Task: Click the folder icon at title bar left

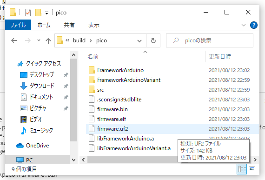Action: pos(13,13)
